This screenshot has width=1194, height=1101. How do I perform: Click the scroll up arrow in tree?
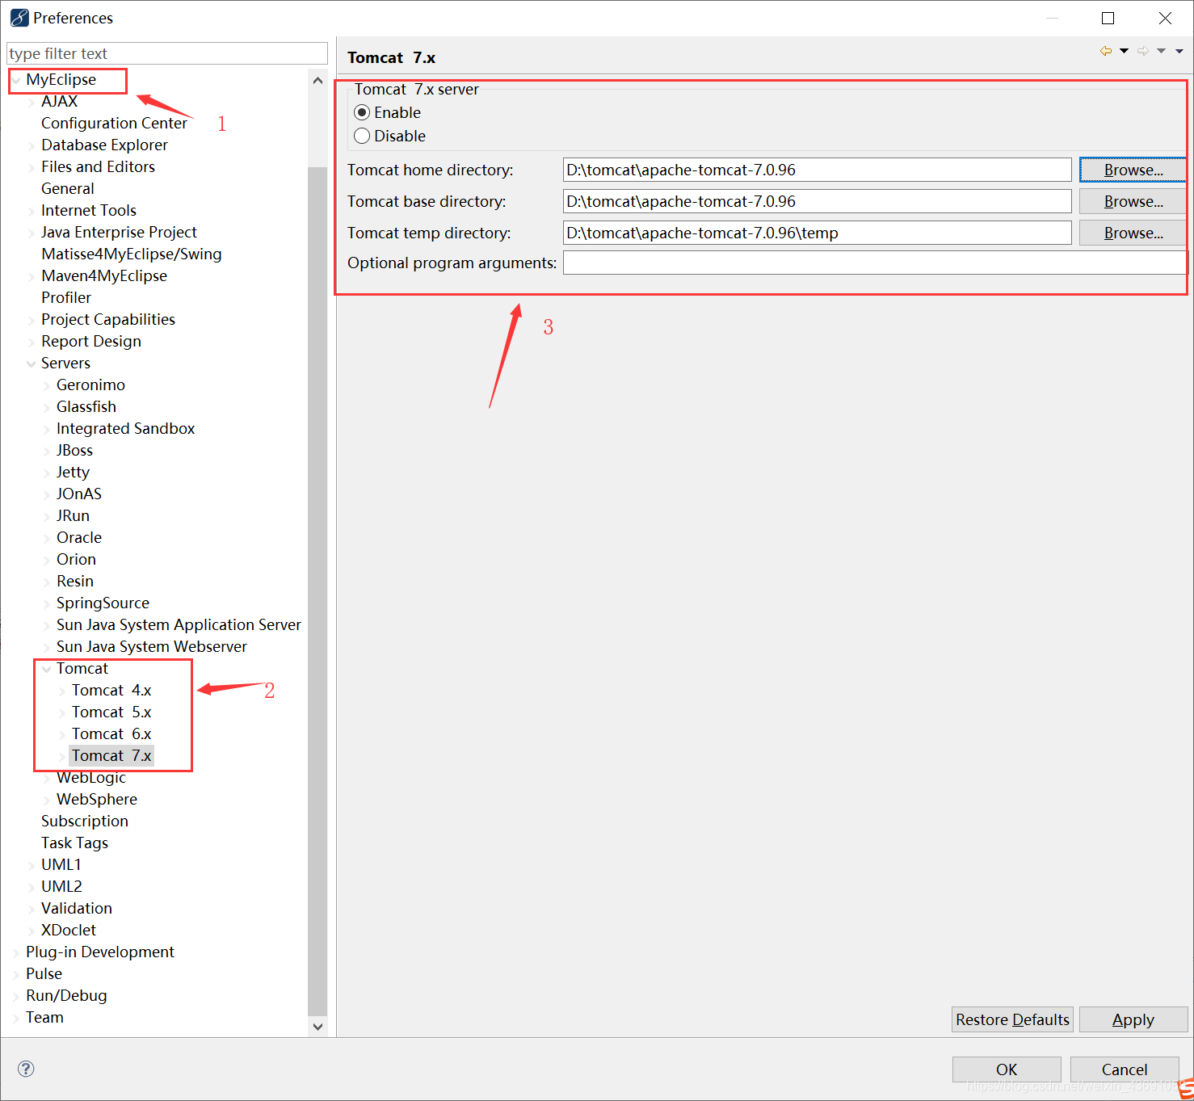[x=317, y=81]
